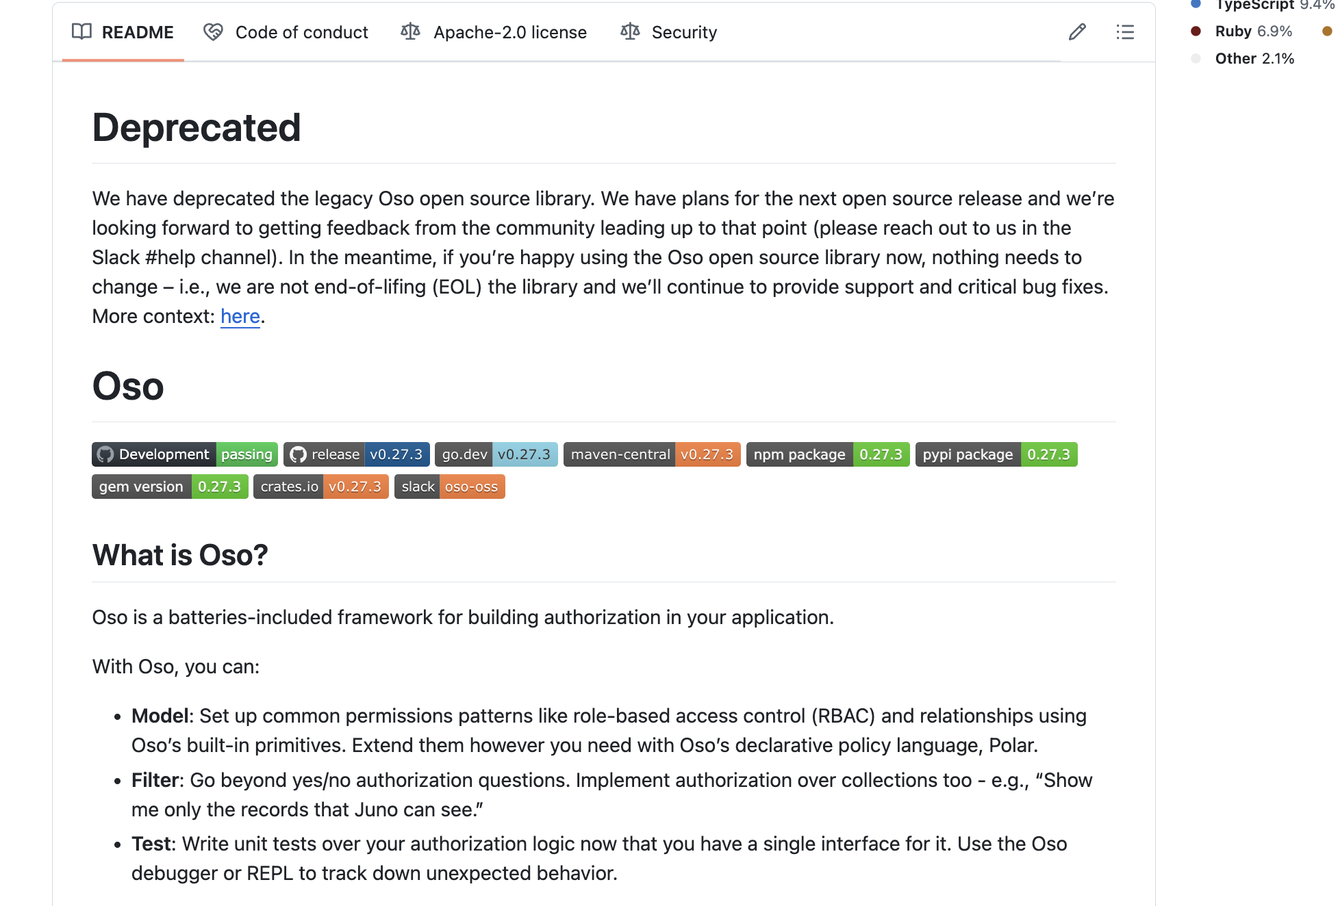
Task: Click the license scale icon
Action: [410, 31]
